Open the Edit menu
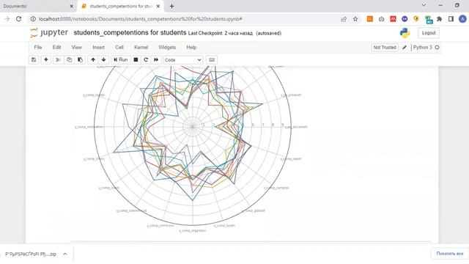Screen dimensions: 469x264 [57, 47]
